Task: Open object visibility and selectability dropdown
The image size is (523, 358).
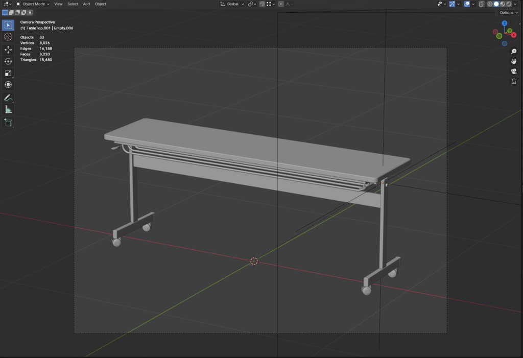Action: point(442,4)
